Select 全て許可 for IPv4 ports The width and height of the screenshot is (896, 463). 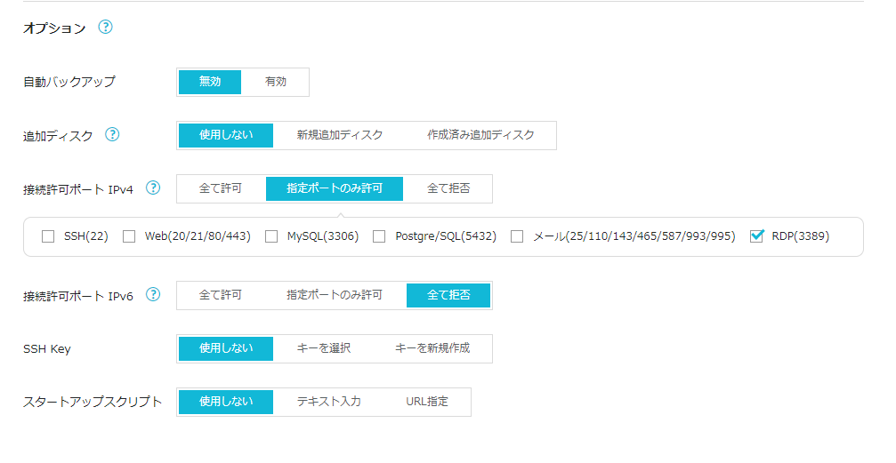(x=221, y=188)
